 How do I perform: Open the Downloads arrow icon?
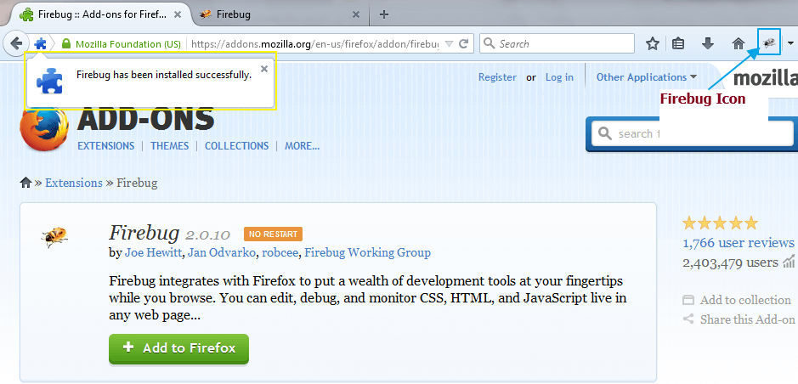click(708, 44)
